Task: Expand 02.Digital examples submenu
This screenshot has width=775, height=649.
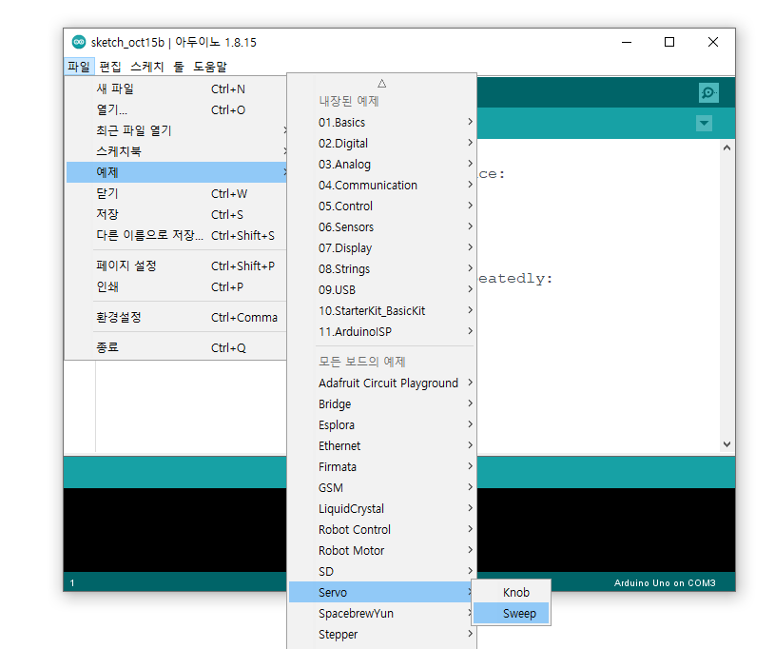Action: 382,143
